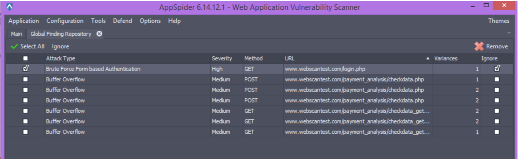The width and height of the screenshot is (518, 159).
Task: Sort by Attack Type column header
Action: click(x=127, y=58)
